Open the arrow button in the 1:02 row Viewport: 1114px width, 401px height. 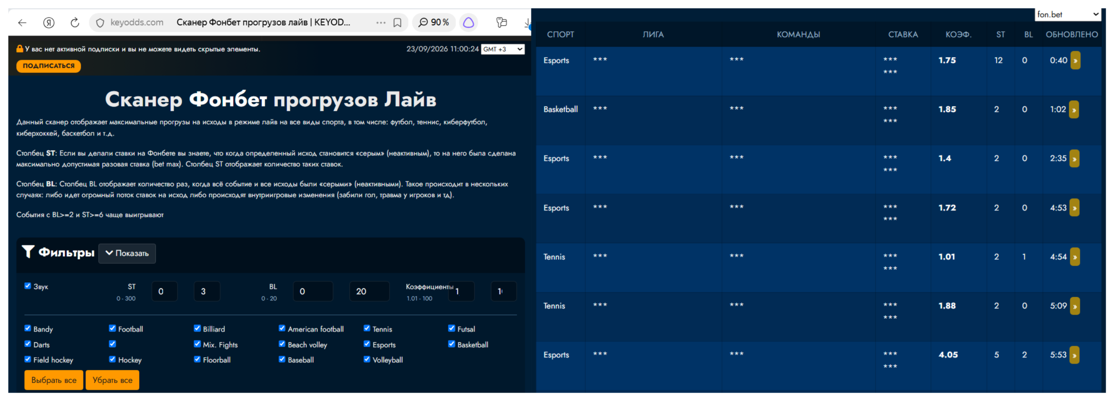(x=1074, y=109)
